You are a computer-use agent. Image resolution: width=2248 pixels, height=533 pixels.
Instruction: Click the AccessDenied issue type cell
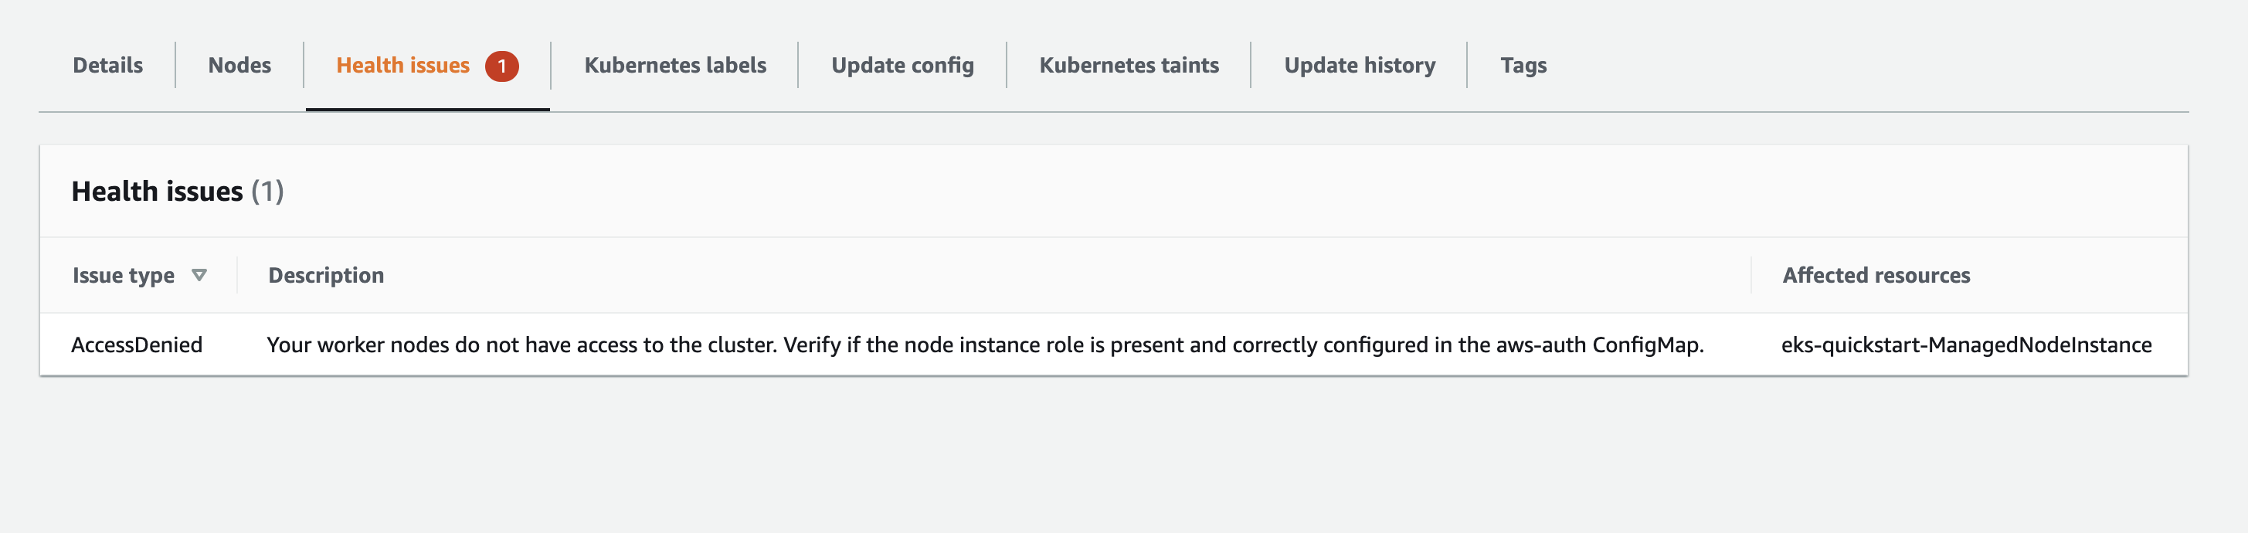tap(139, 344)
